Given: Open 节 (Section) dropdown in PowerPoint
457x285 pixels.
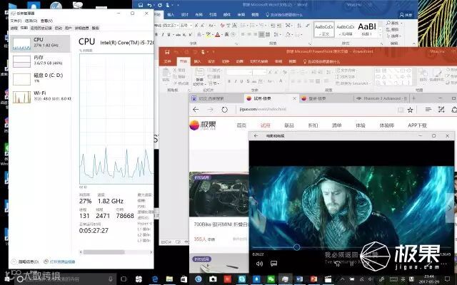Looking at the screenshot, I should [214, 83].
